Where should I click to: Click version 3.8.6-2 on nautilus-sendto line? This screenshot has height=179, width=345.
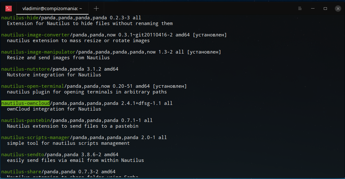(91, 155)
